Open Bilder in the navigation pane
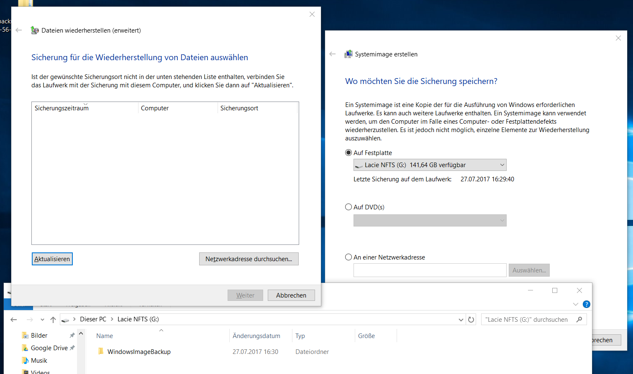633x374 pixels. coord(39,336)
